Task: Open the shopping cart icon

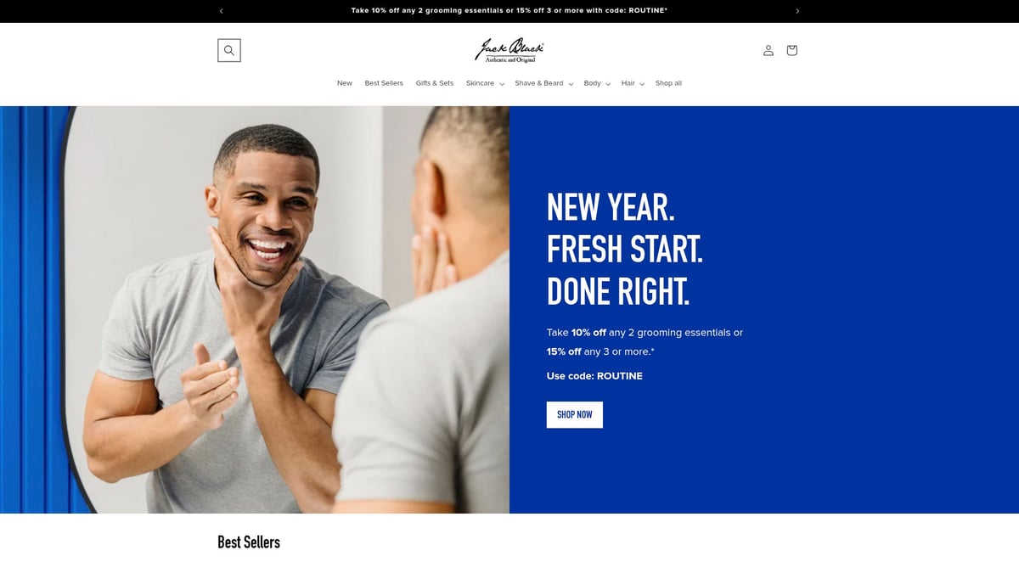Action: pos(791,50)
